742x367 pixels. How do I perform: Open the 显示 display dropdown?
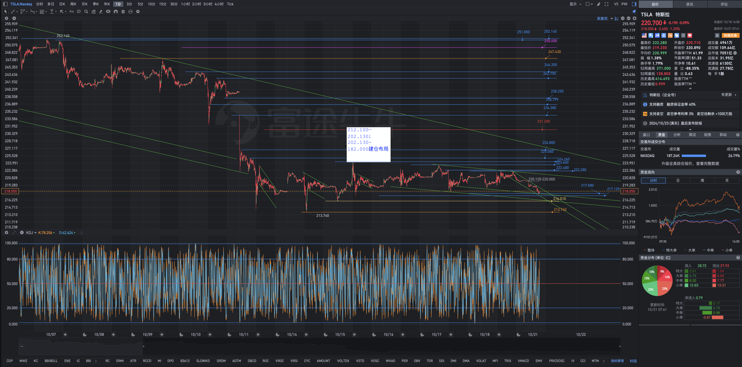click(575, 4)
